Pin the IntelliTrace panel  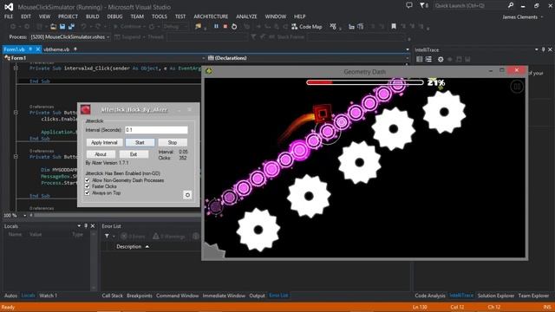[x=544, y=50]
